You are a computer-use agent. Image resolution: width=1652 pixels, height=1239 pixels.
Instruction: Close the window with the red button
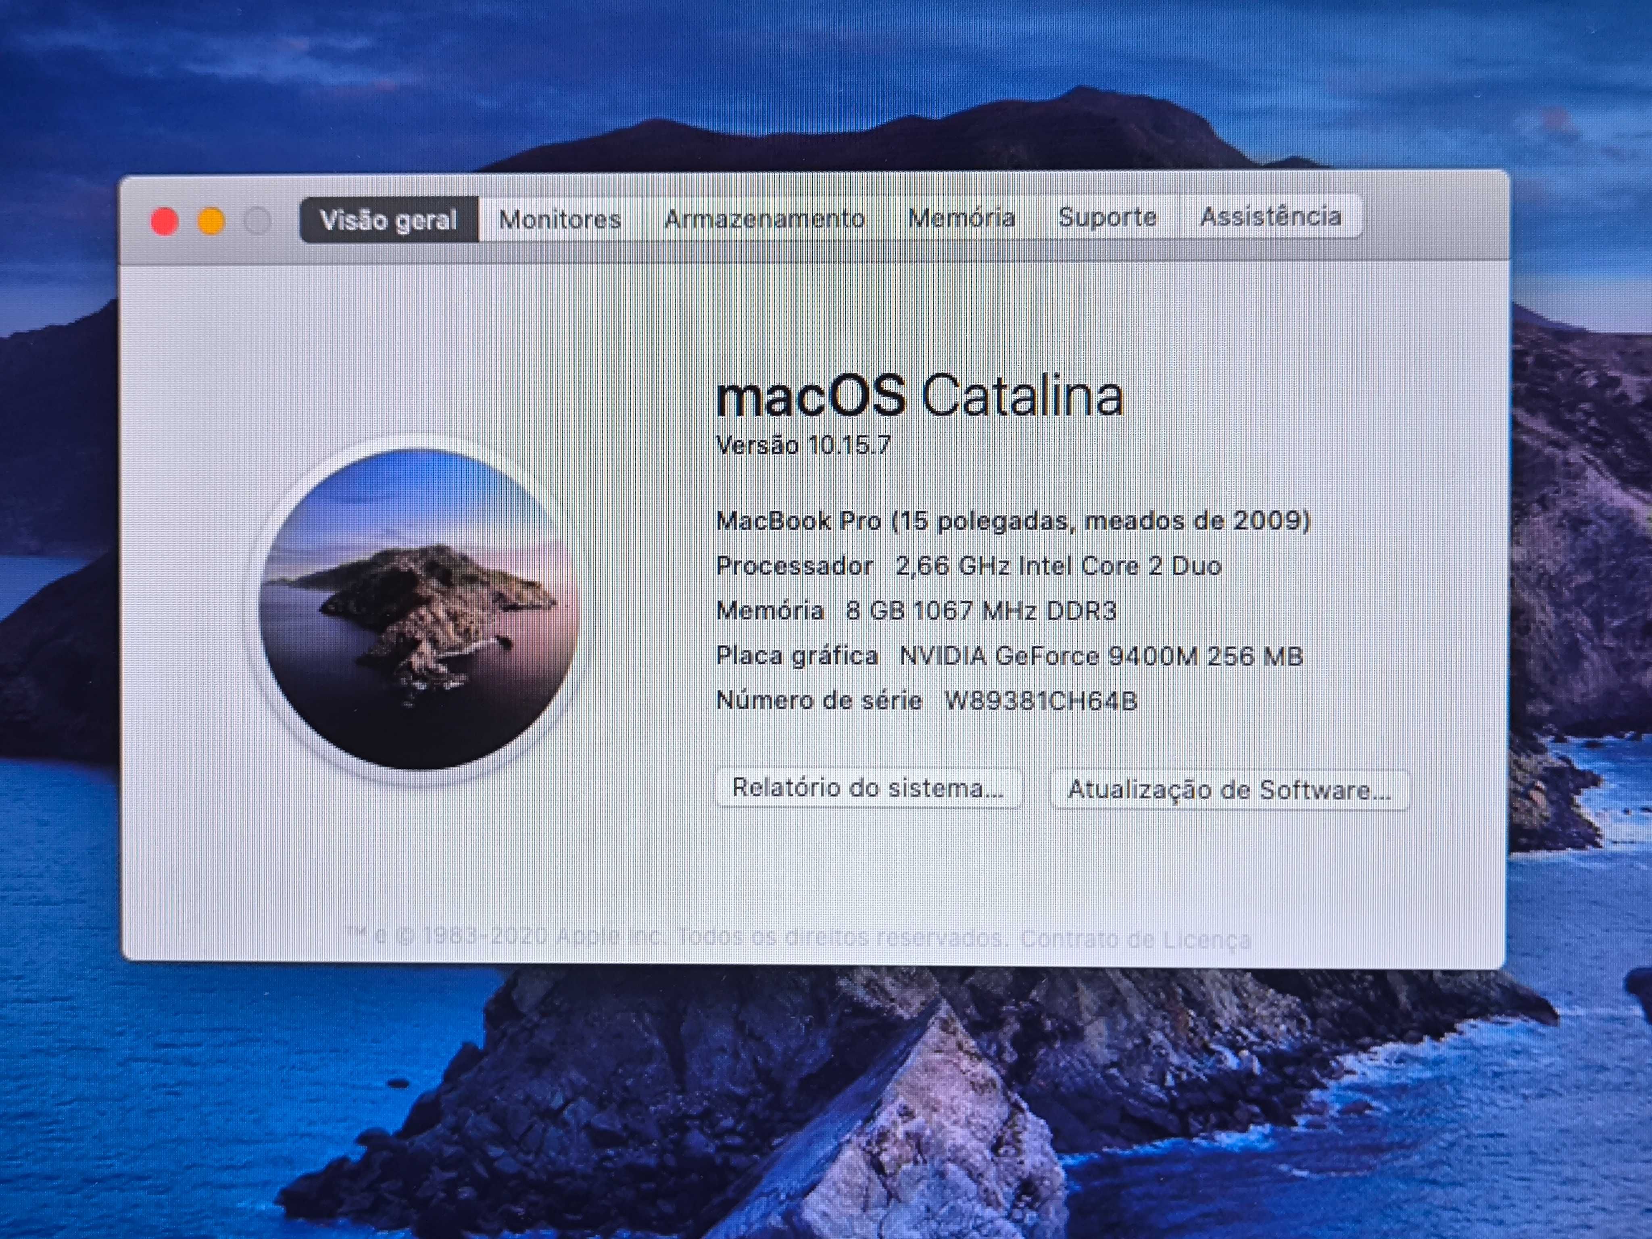click(164, 222)
